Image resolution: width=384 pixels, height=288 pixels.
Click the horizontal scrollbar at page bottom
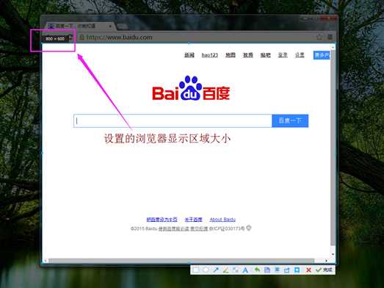(x=181, y=261)
